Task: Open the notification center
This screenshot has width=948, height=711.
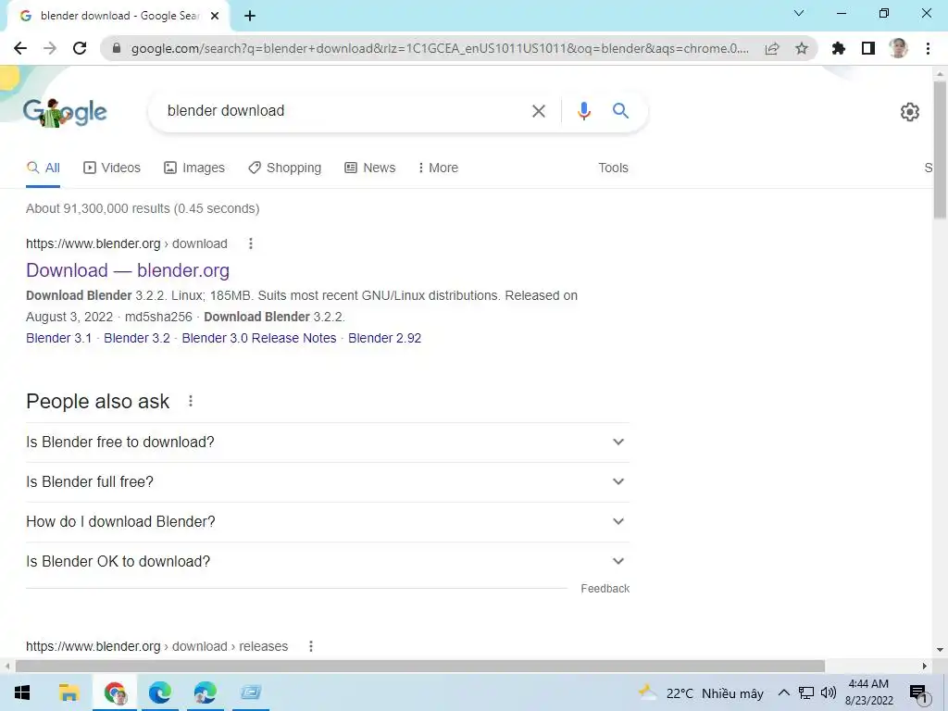Action: click(x=918, y=693)
